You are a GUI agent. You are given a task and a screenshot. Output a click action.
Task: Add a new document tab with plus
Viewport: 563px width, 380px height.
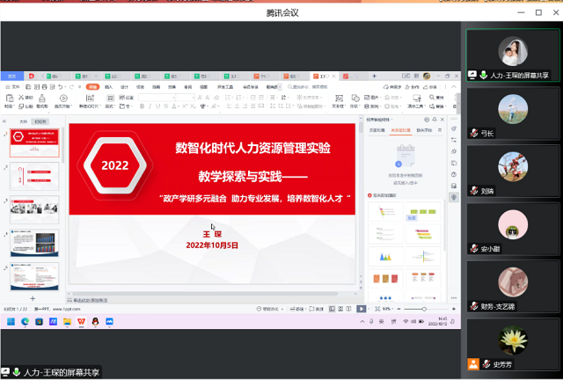tap(374, 77)
